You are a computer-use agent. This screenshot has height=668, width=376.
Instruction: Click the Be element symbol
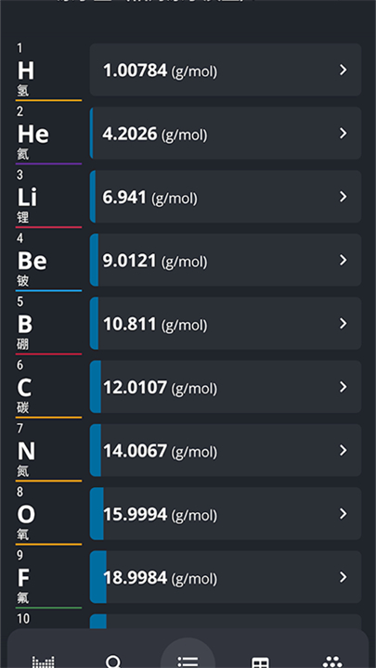[x=32, y=261]
